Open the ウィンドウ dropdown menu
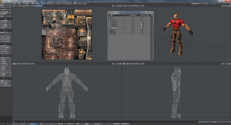This screenshot has height=125, width=231. coord(6,10)
